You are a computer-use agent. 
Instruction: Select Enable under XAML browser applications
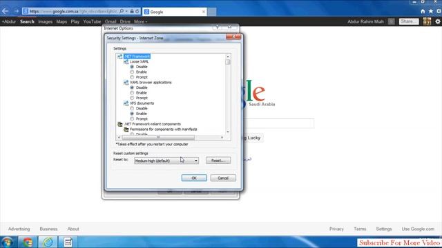click(x=132, y=93)
